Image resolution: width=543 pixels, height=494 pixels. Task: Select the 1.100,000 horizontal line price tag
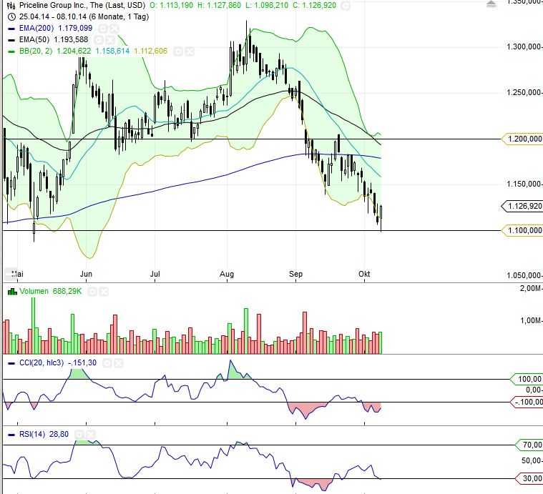[x=522, y=230]
